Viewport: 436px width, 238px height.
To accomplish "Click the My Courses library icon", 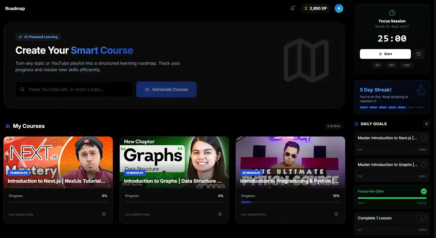I will point(8,126).
